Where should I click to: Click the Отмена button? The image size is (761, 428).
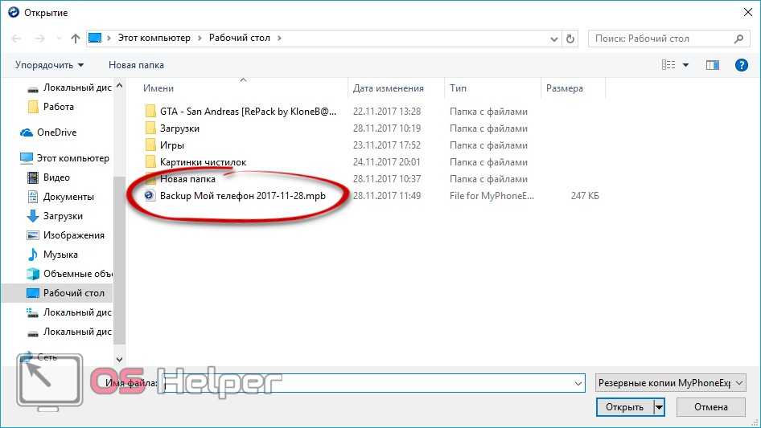[711, 407]
